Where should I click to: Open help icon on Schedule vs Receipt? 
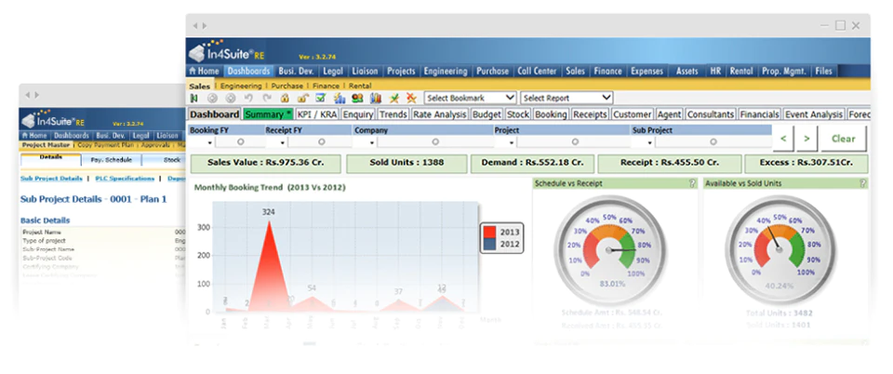(x=692, y=183)
